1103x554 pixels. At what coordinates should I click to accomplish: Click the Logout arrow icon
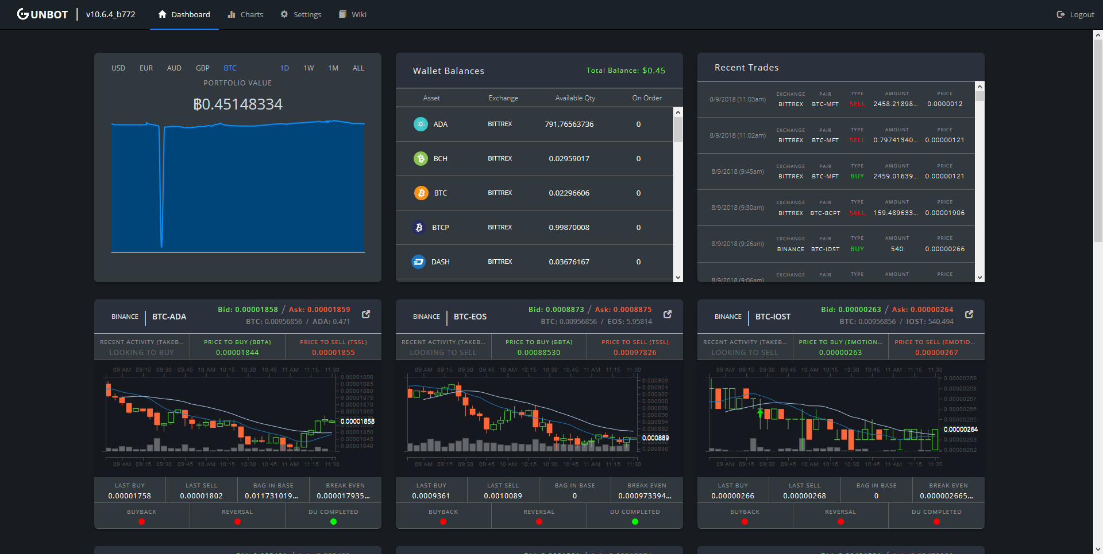[x=1060, y=14]
